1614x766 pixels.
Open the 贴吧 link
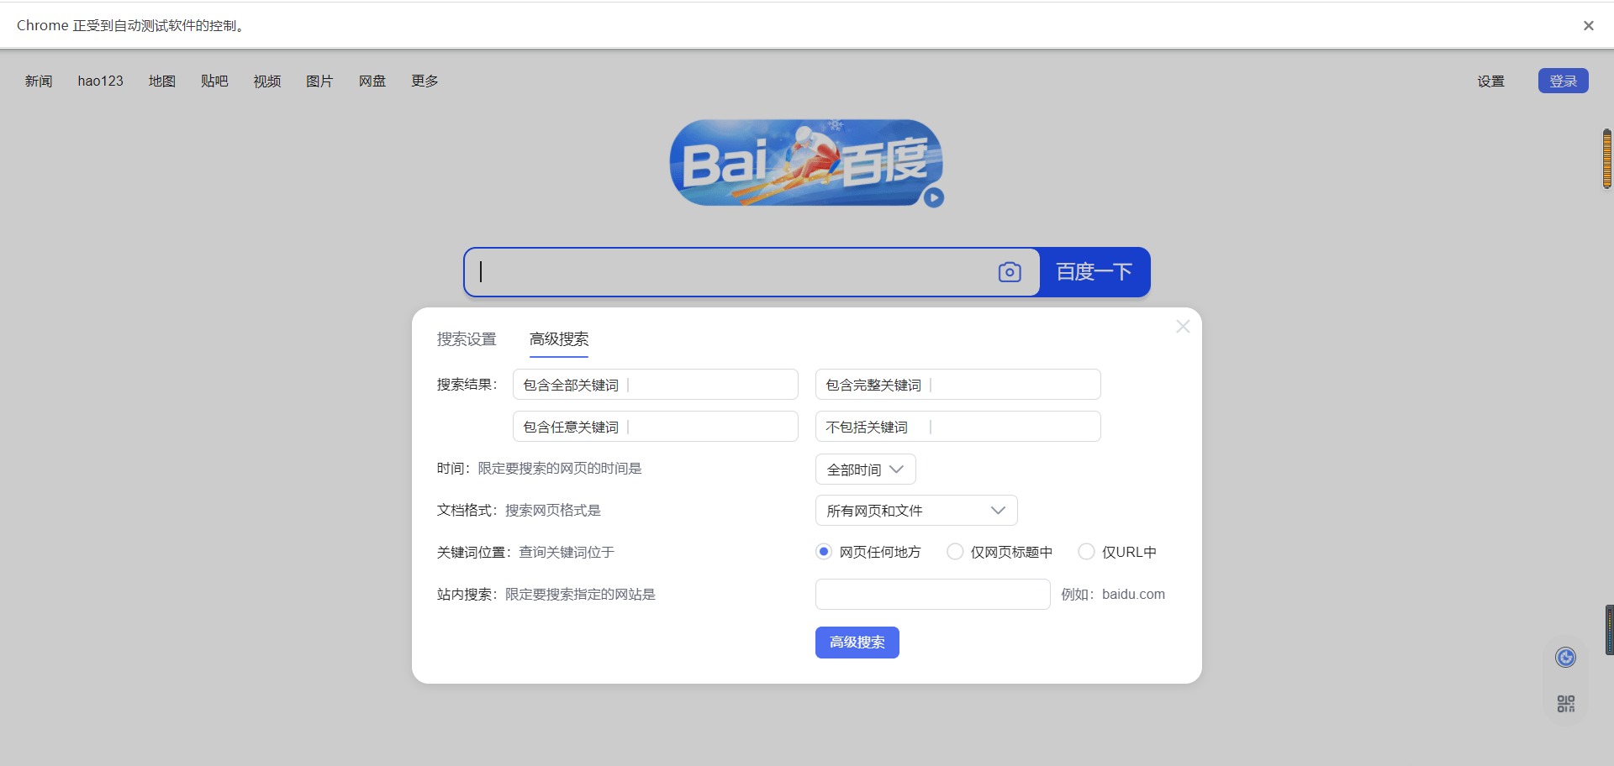pyautogui.click(x=214, y=81)
